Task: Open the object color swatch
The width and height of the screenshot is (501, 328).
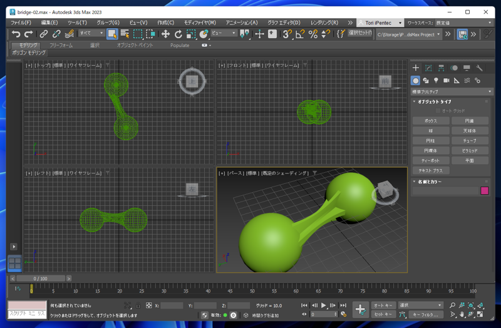Action: (484, 191)
